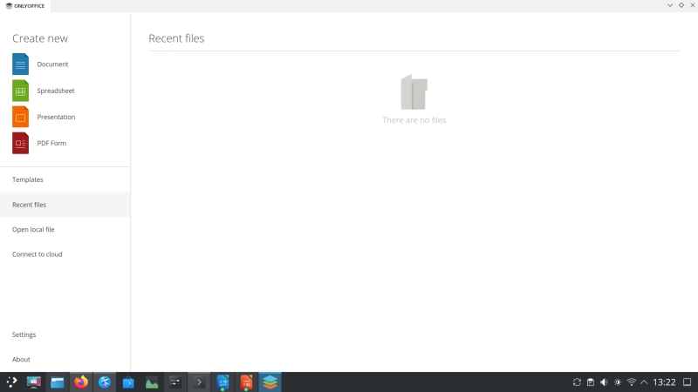
Task: Minimize the ONLYOFFICE window
Action: 670,5
